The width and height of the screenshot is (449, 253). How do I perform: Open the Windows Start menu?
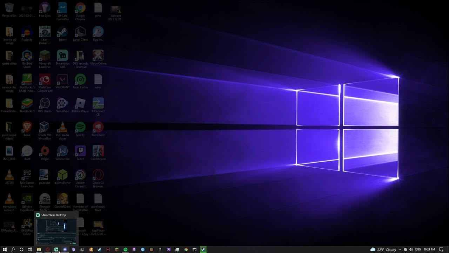coord(5,249)
